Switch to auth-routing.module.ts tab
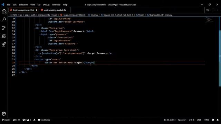The height and width of the screenshot is (124, 221). (x=55, y=10)
